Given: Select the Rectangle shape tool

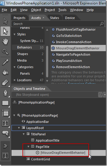Looking at the screenshot, I should point(5,103).
